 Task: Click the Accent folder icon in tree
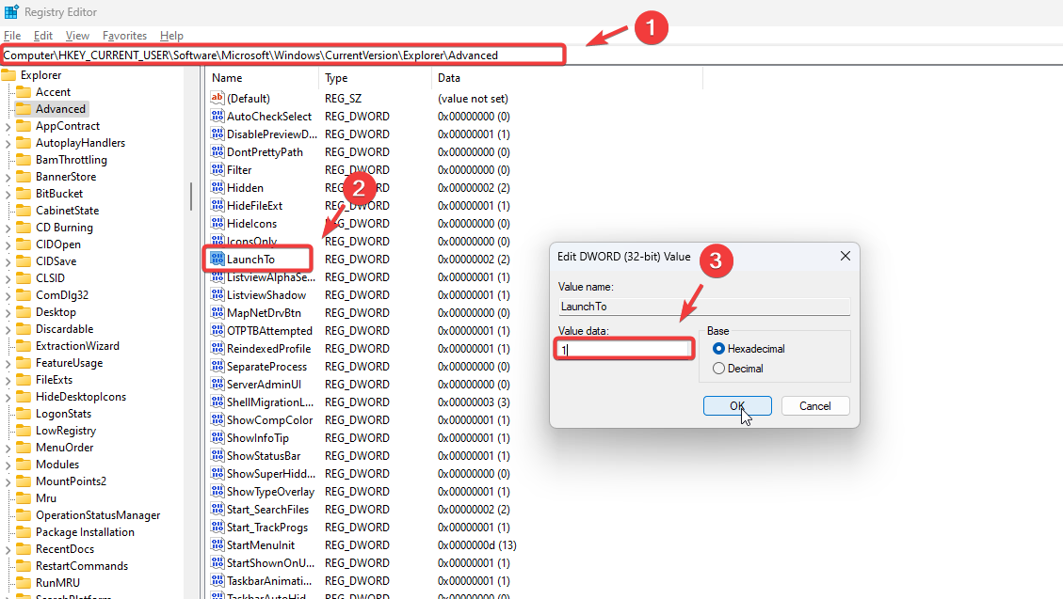click(x=24, y=91)
